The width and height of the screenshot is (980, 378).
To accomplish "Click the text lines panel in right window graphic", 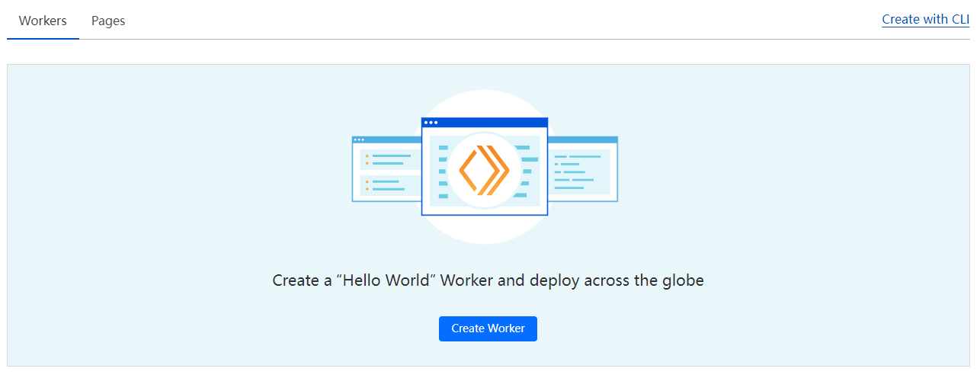I will pos(579,171).
